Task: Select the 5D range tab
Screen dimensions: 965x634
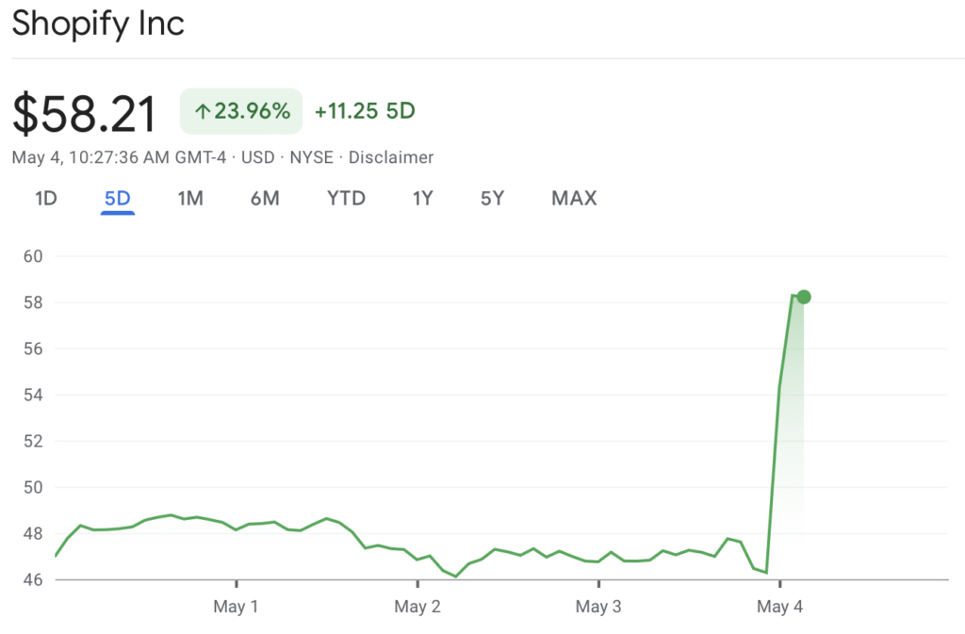Action: (x=118, y=198)
